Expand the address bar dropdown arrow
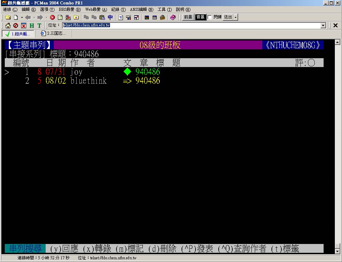 point(323,26)
